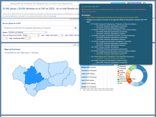Click the red warning triangle icon
Viewport: 156px width, 117px height.
pos(83,10)
